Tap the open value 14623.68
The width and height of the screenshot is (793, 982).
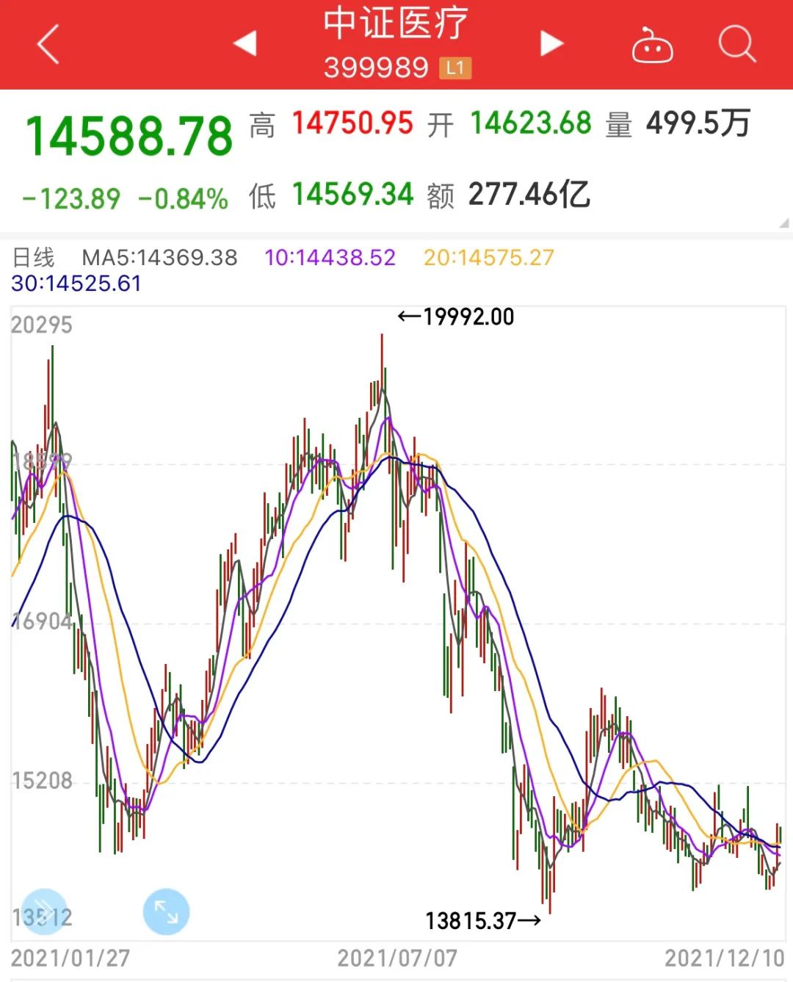(x=531, y=123)
